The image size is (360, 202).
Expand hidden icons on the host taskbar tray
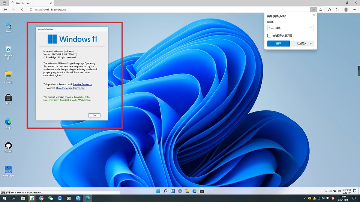tap(305, 198)
